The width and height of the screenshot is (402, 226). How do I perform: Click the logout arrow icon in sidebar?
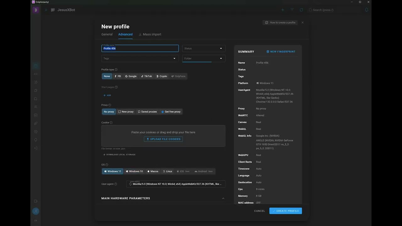point(36,148)
